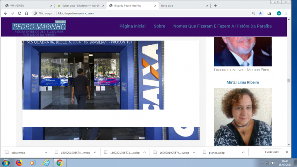Launch Internet Explorer from the taskbar
This screenshot has width=297, height=167.
[46, 163]
